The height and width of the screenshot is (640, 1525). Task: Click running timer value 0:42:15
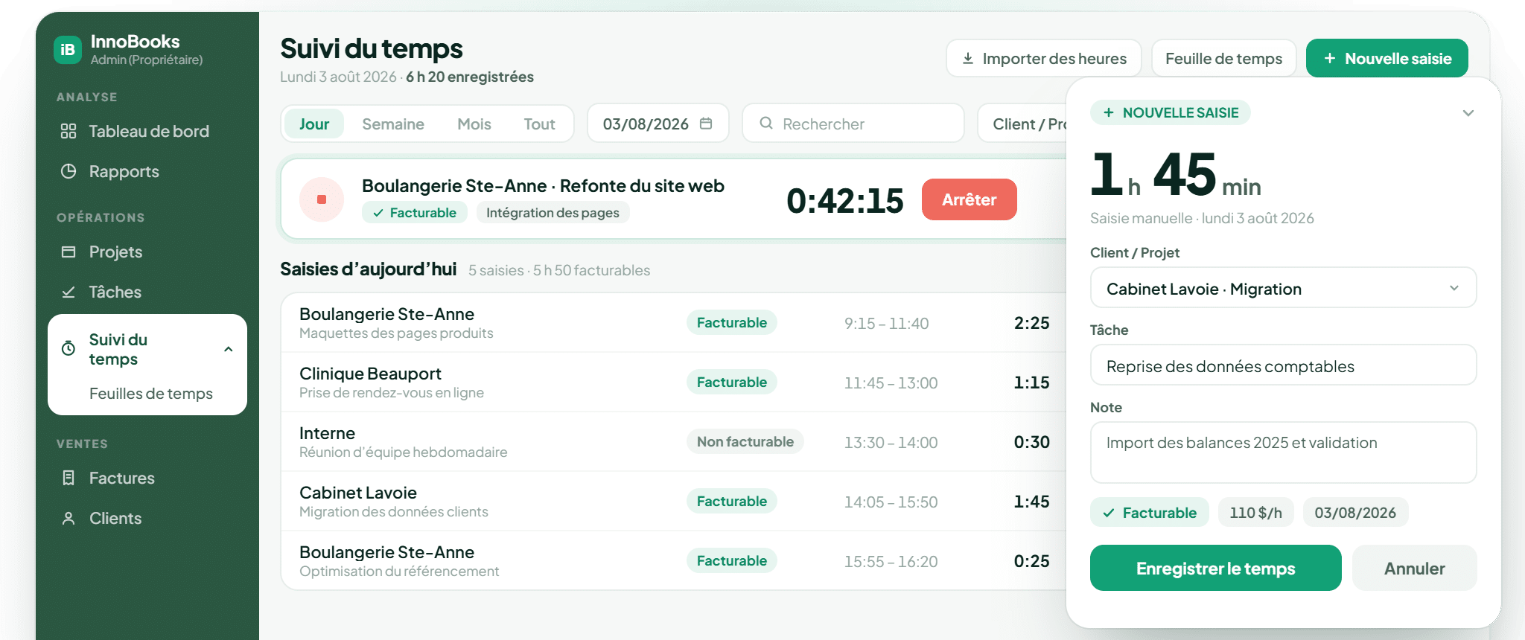coord(844,201)
